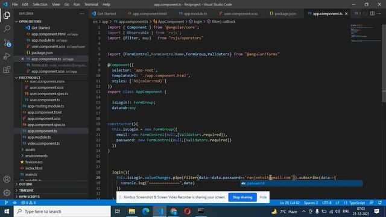The width and height of the screenshot is (386, 217).
Task: Open Task View on taskbar
Action: coord(118,212)
